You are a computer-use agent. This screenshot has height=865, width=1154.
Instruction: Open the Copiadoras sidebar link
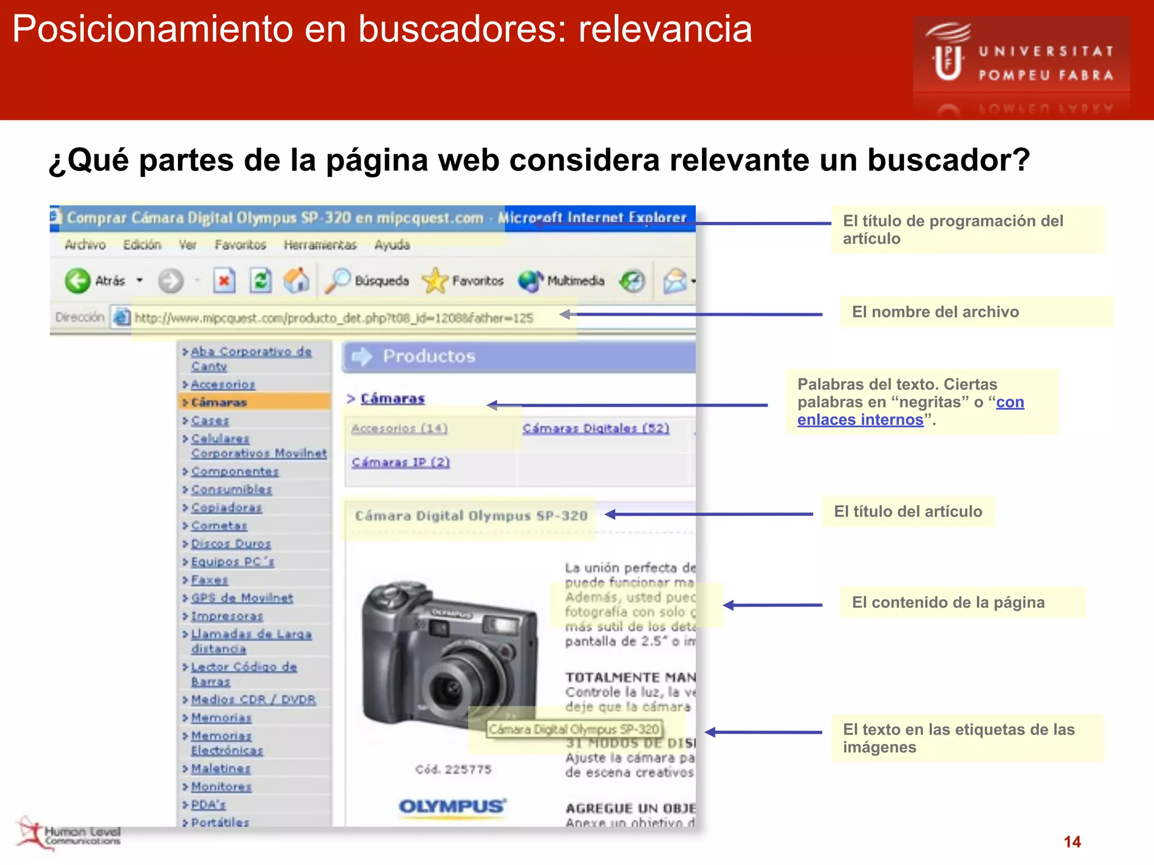coord(226,507)
